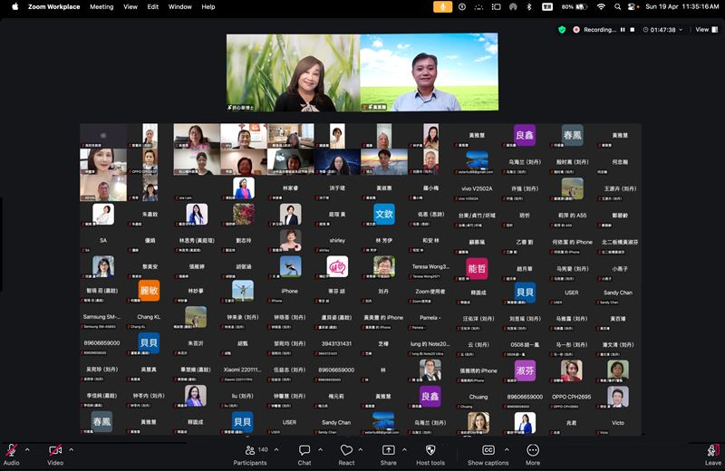Open the View layout button
This screenshot has height=471, width=725.
pyautogui.click(x=704, y=30)
